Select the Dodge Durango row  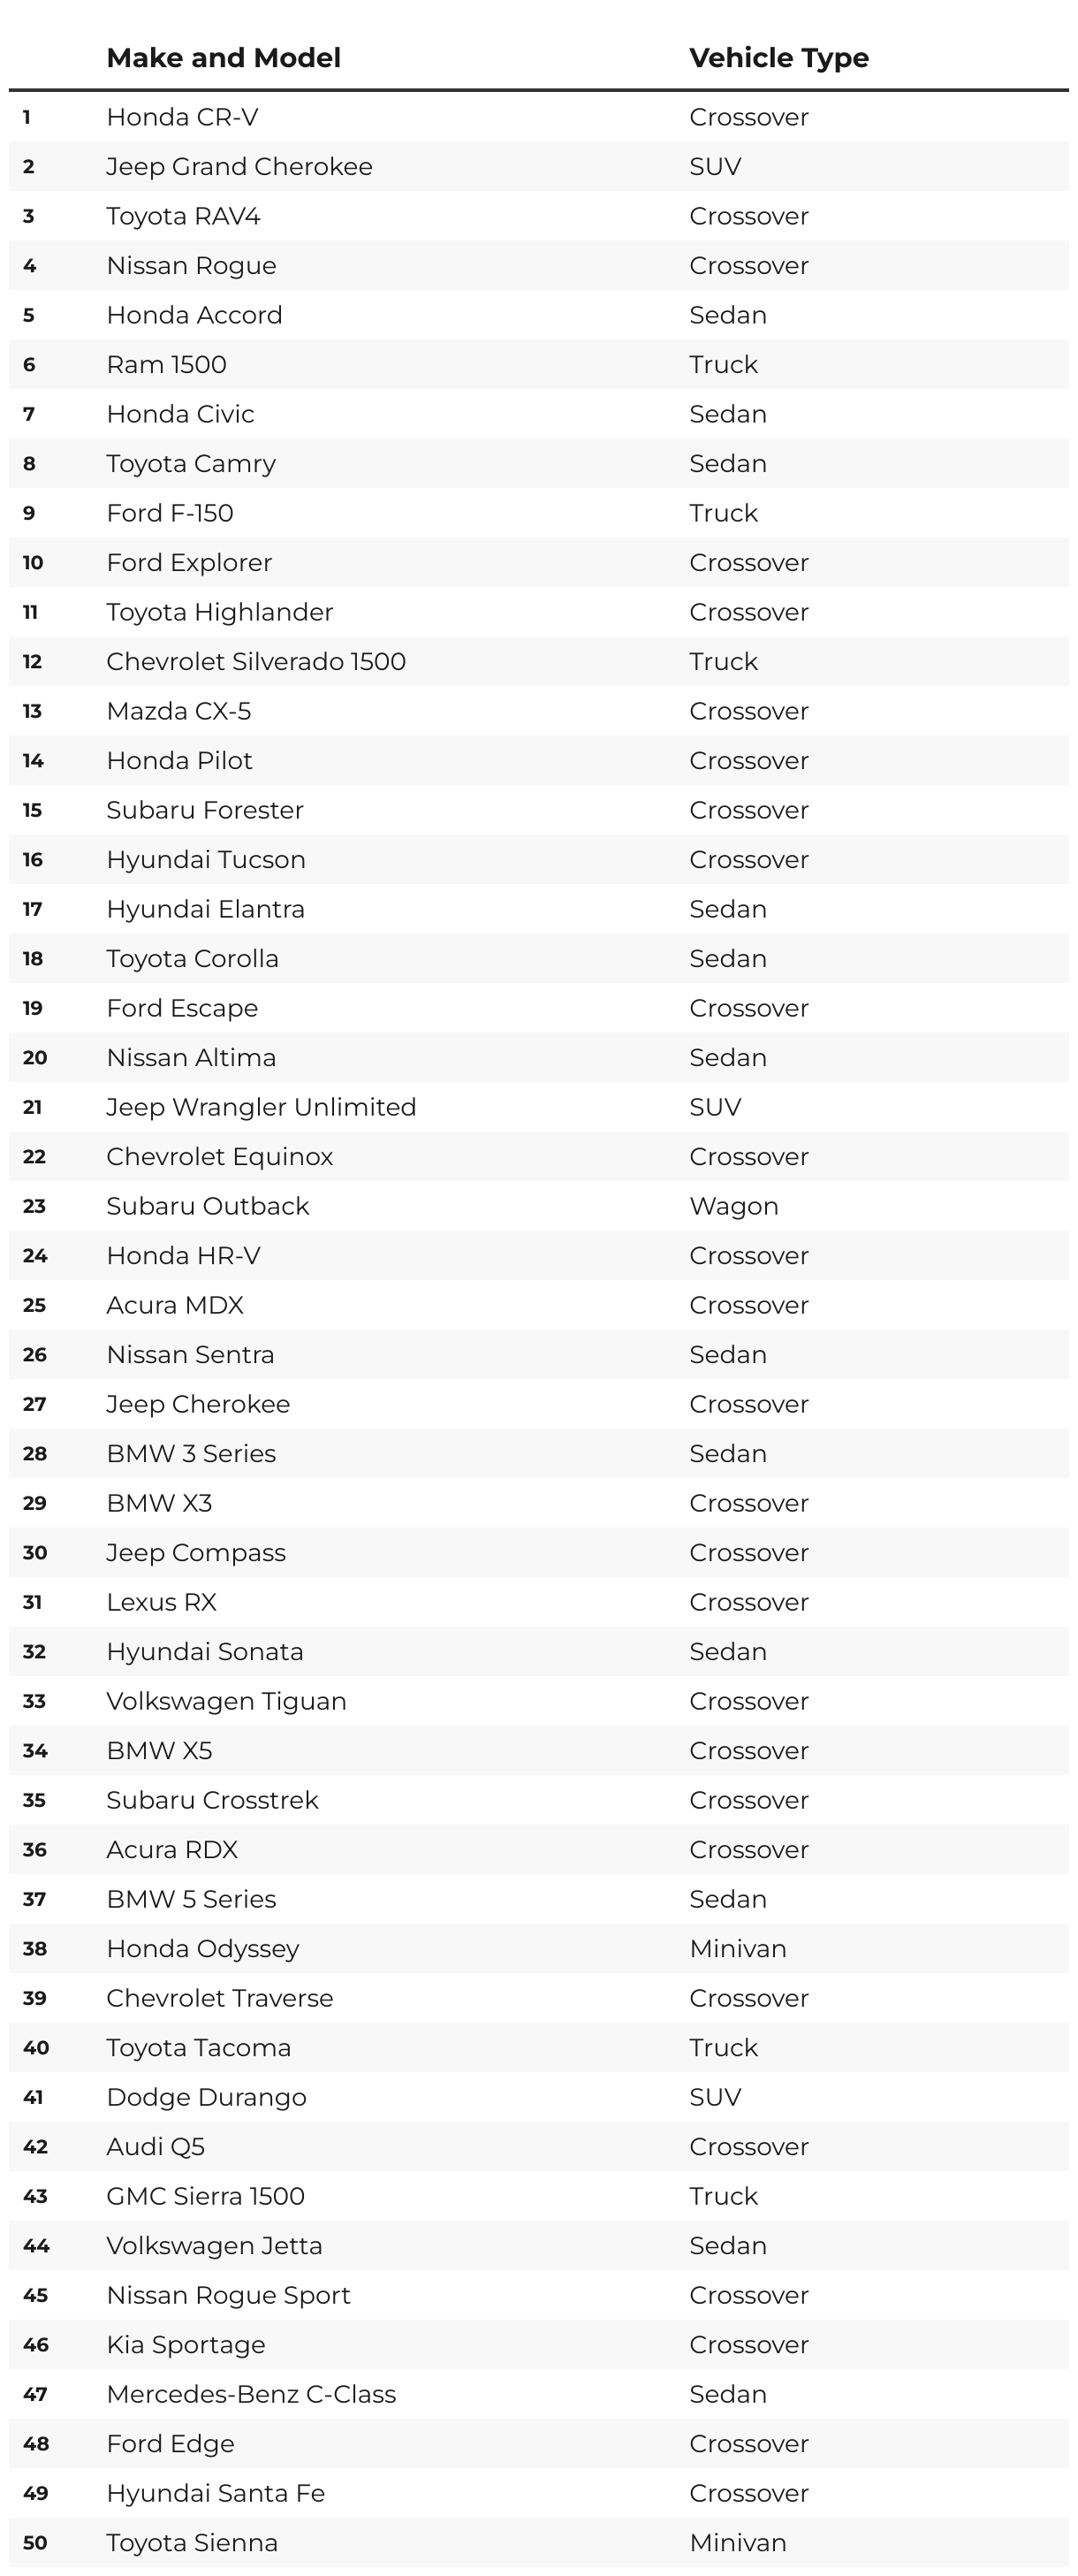tap(539, 2097)
